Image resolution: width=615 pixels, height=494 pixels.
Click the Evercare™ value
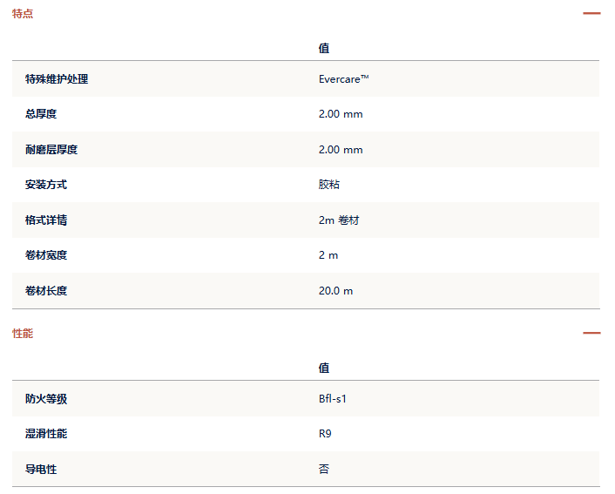pyautogui.click(x=343, y=79)
